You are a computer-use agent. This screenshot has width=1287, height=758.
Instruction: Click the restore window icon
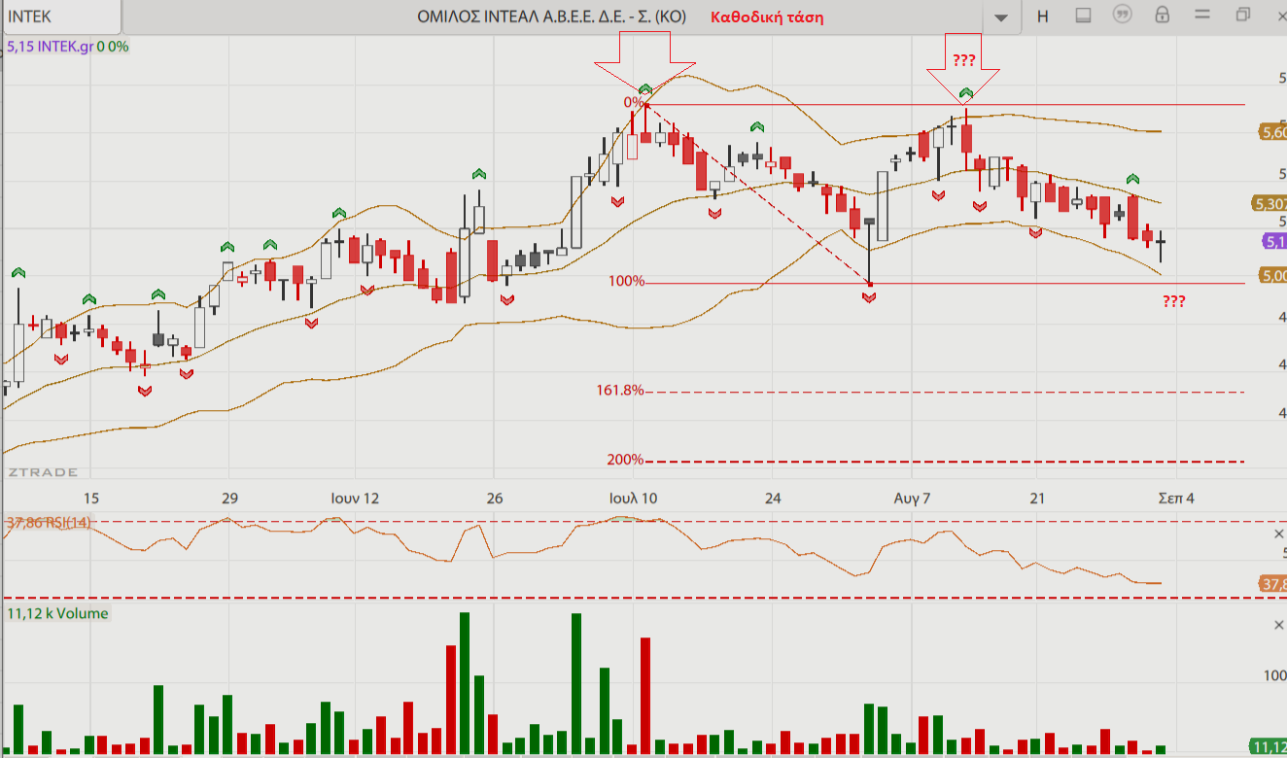[1243, 15]
